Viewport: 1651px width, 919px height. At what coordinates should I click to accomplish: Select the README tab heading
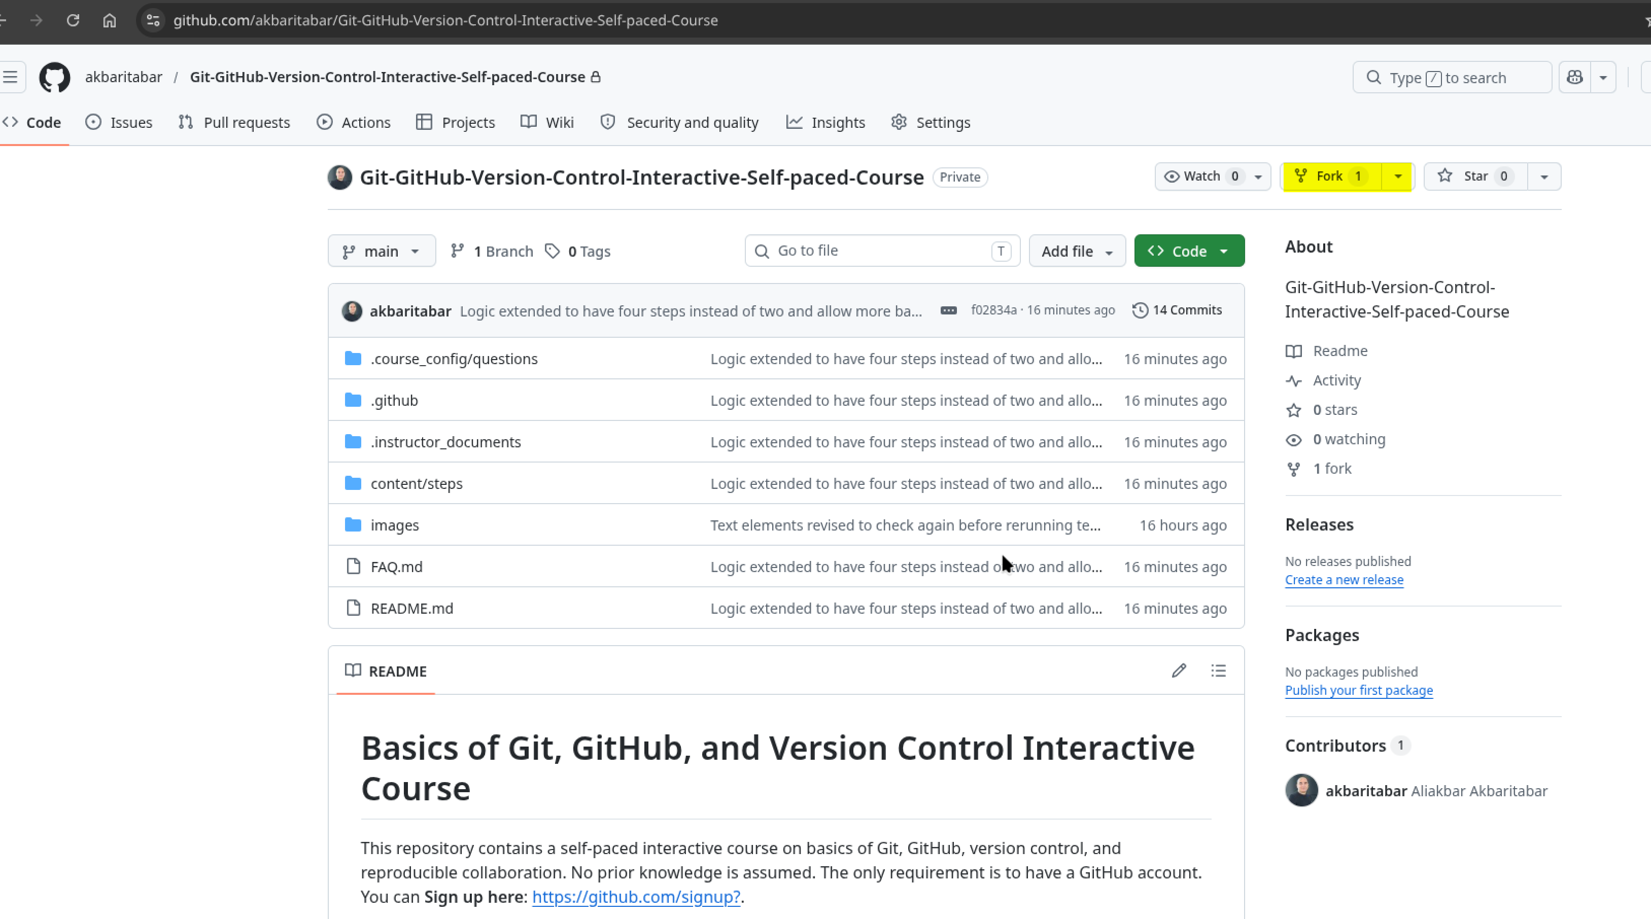coord(386,671)
